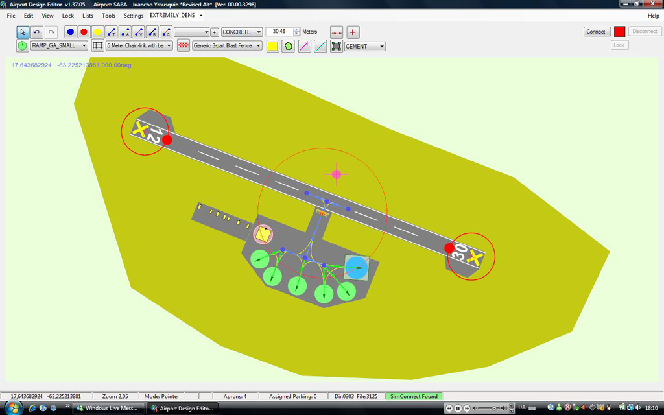Open the Tools menu
The image size is (664, 415).
pyautogui.click(x=108, y=15)
